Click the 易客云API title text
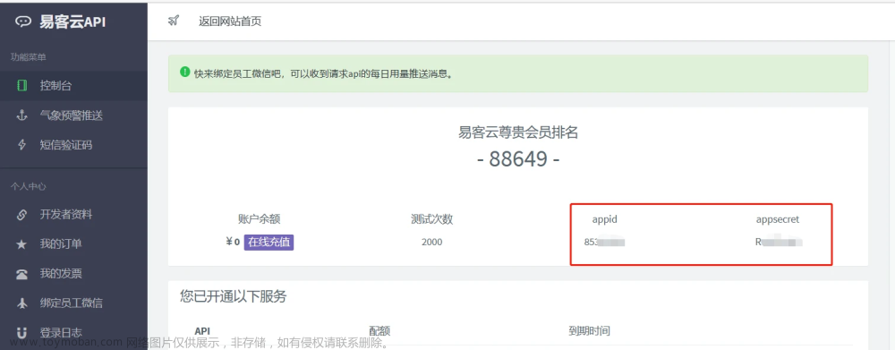This screenshot has width=895, height=350. pyautogui.click(x=72, y=22)
